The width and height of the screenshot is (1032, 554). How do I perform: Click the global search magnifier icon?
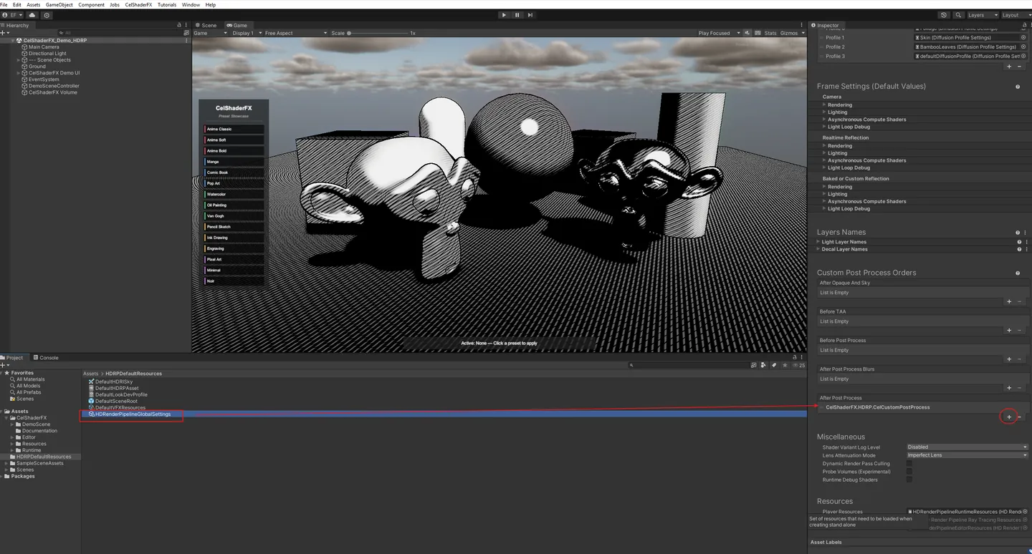click(958, 15)
